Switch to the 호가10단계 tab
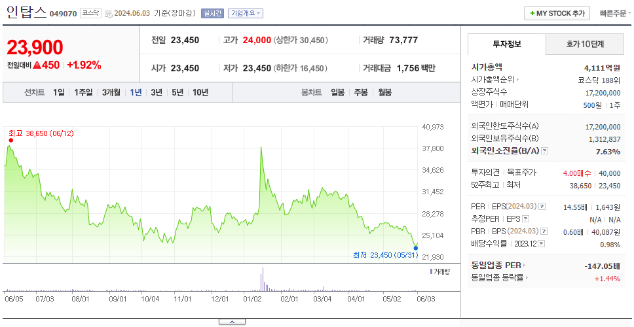634x327 pixels. (585, 44)
